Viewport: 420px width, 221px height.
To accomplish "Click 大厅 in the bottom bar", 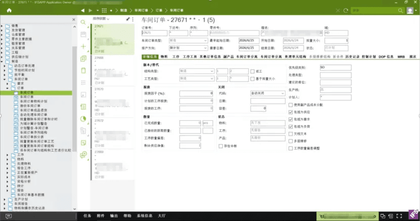I will pos(162,216).
